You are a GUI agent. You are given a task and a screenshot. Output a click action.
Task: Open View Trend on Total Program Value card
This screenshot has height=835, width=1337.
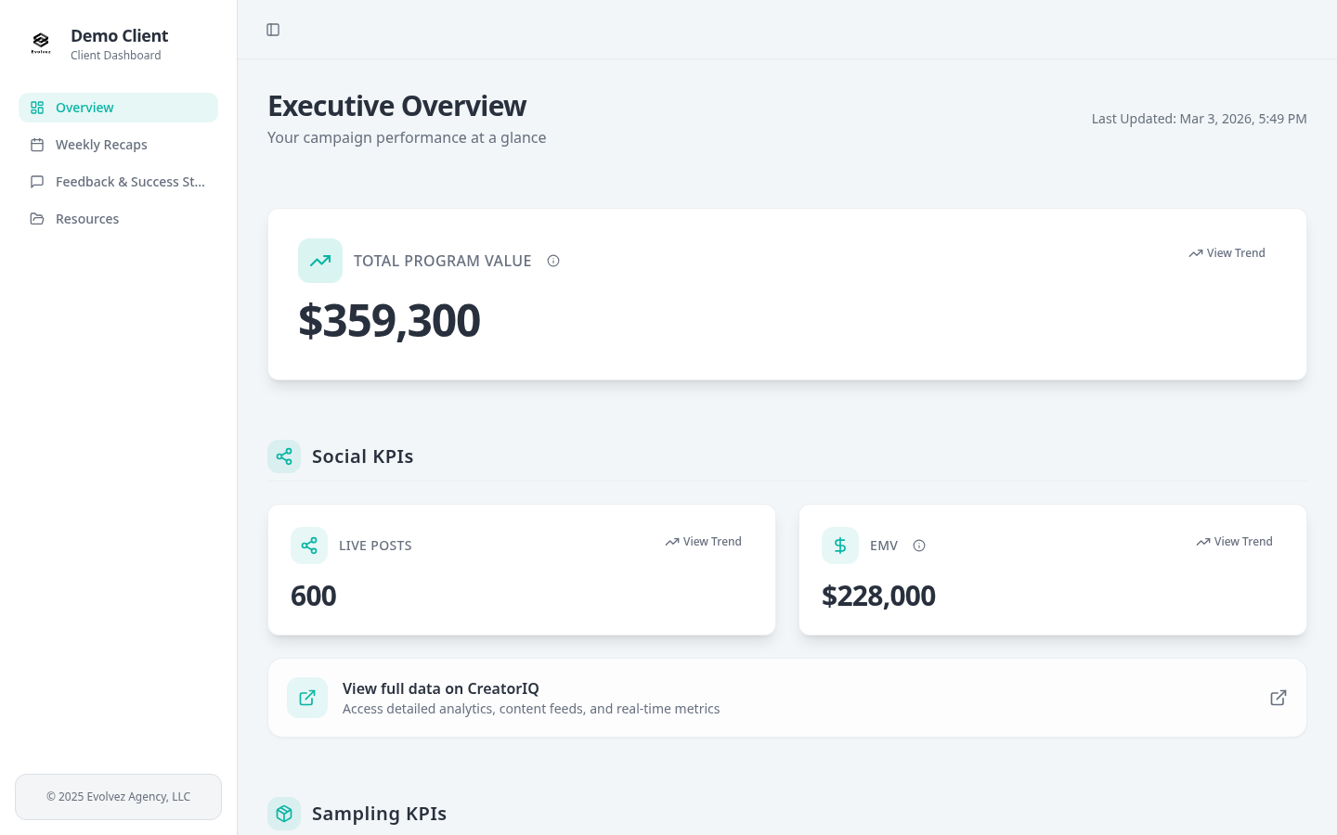1227,252
